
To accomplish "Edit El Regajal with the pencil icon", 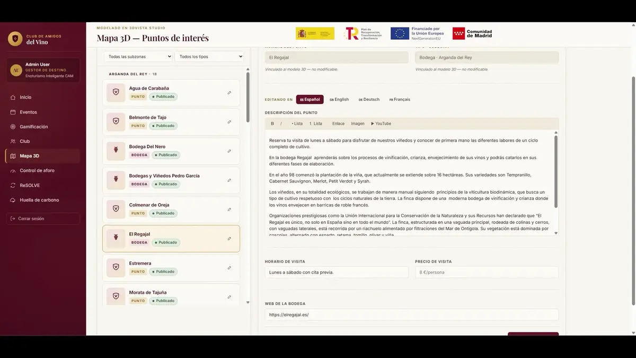I will coord(229,239).
